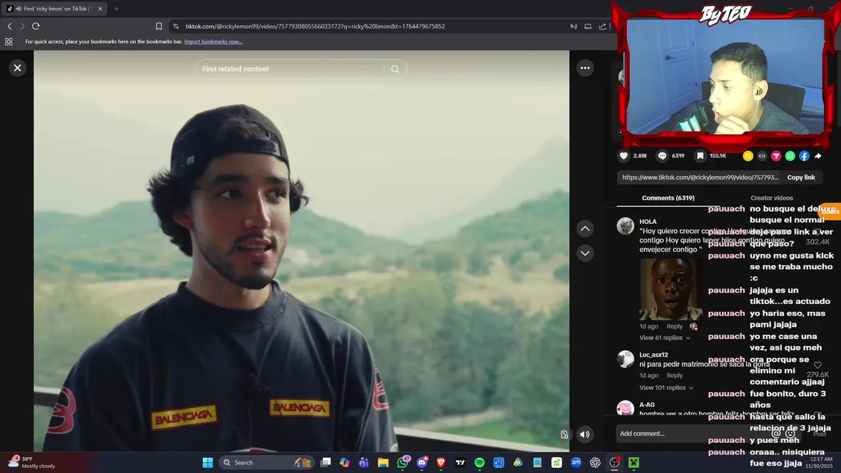Viewport: 841px width, 473px height.
Task: Reload the TikTok page
Action: 35,26
